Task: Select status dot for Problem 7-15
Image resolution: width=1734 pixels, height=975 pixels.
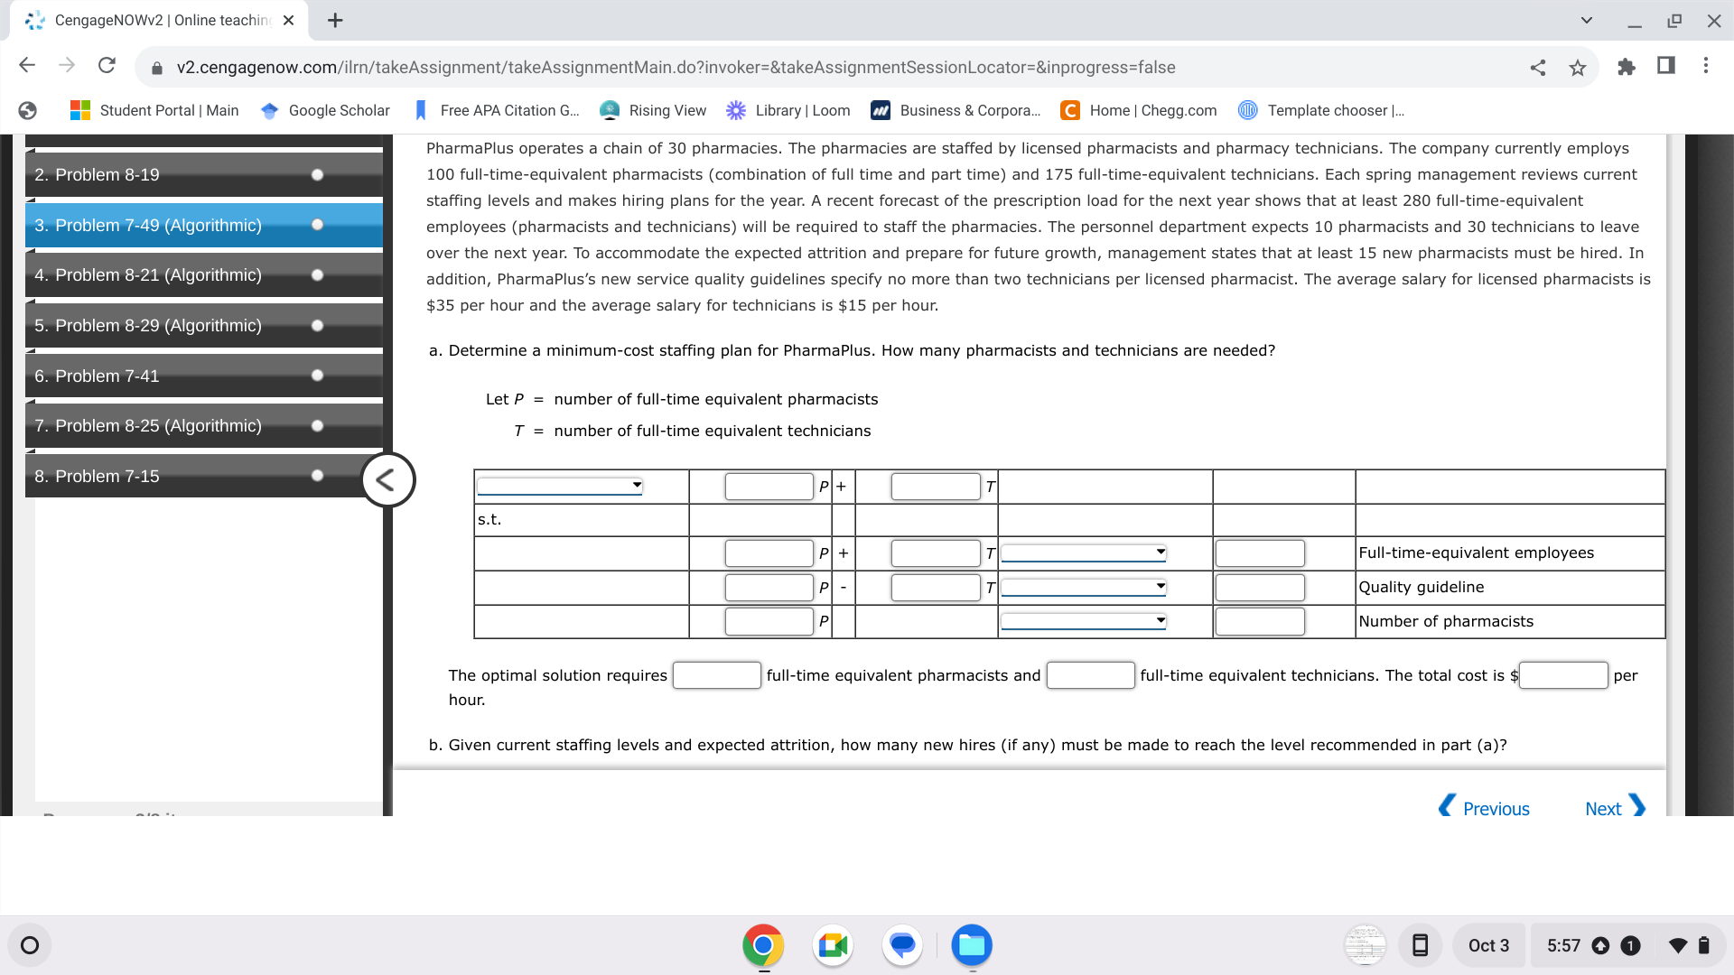Action: pos(317,476)
